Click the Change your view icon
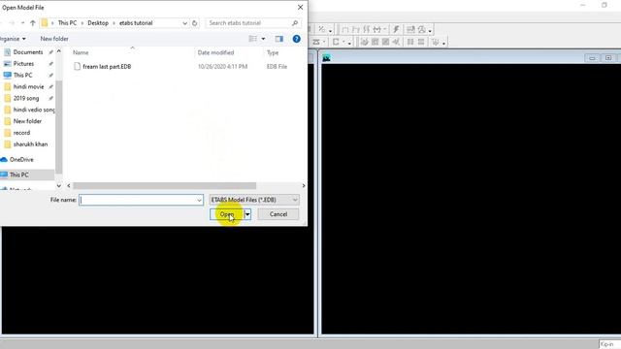621x349 pixels. point(252,39)
